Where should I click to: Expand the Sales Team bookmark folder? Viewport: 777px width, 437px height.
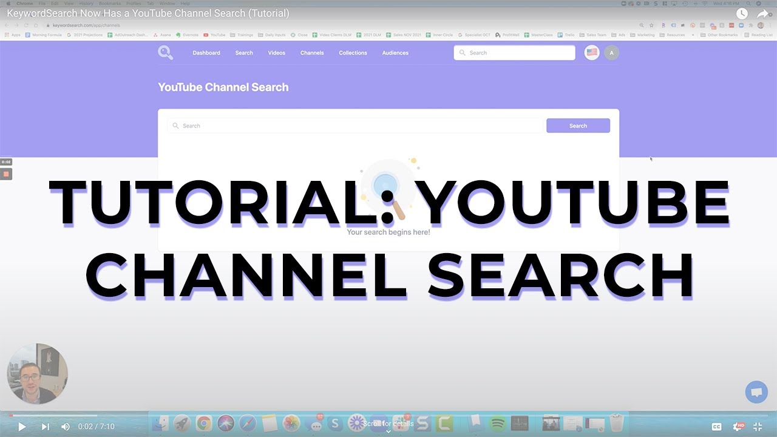click(592, 35)
